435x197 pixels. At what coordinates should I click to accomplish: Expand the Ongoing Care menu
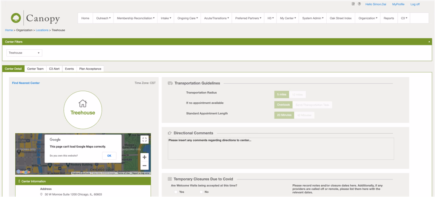tap(187, 18)
